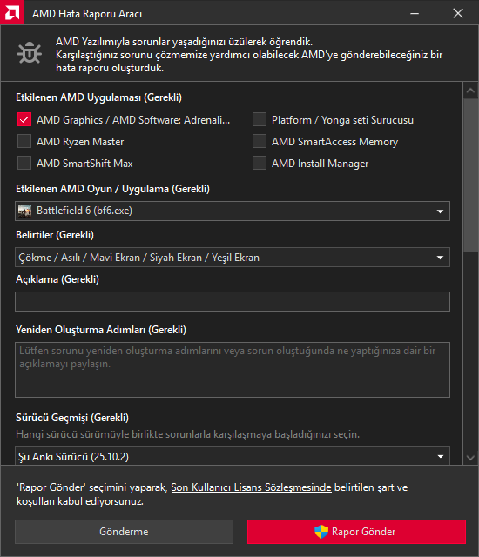Image resolution: width=479 pixels, height=557 pixels.
Task: Minimize the AMD Hata Raporu Aracı window
Action: 415,14
